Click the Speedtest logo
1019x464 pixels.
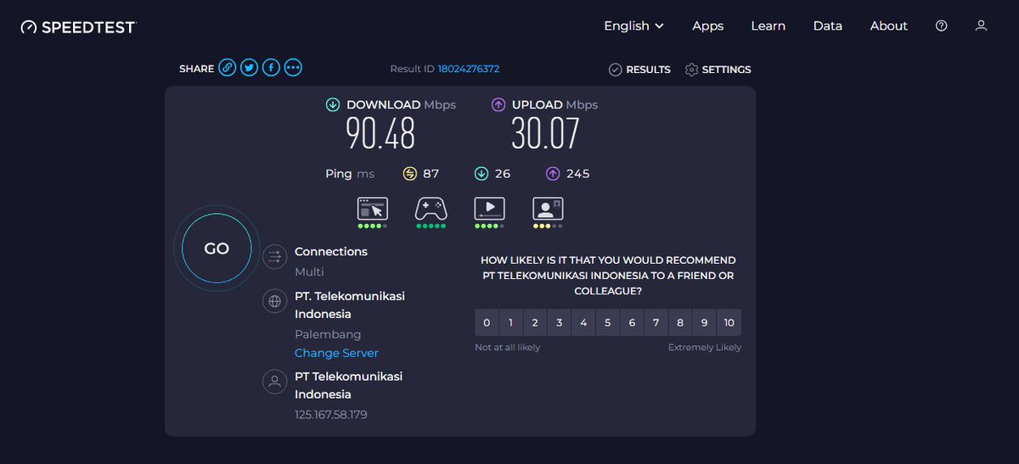pos(78,27)
